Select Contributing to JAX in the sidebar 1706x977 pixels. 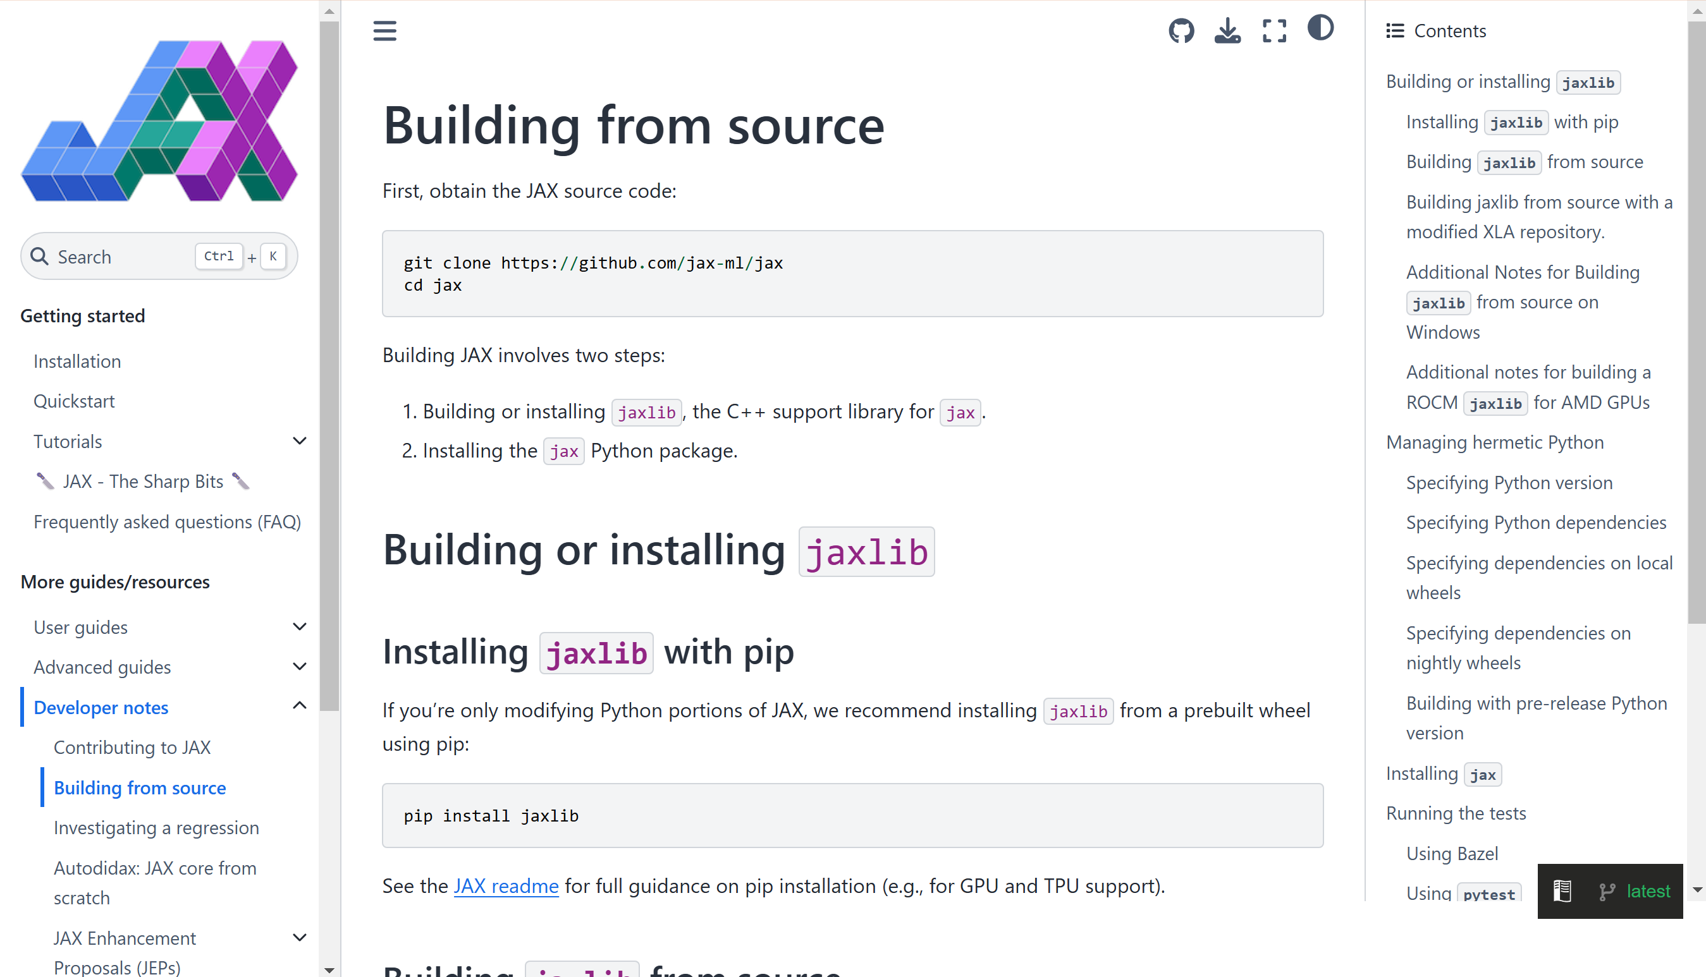click(132, 747)
